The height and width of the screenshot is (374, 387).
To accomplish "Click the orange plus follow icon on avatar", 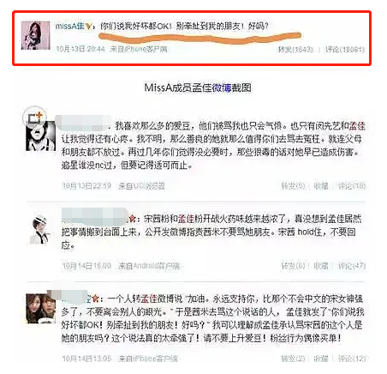I will [39, 116].
